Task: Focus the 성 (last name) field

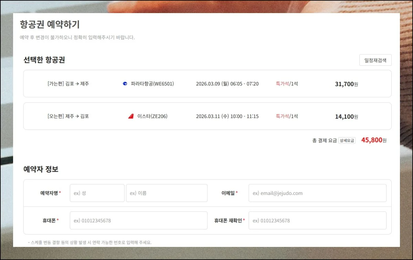Action: point(97,193)
